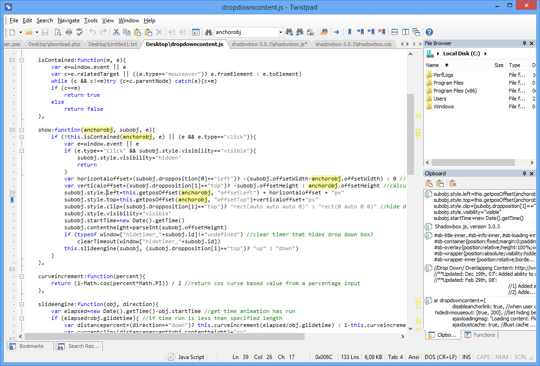
Task: Click the Java Script language status bar entry
Action: [x=191, y=357]
